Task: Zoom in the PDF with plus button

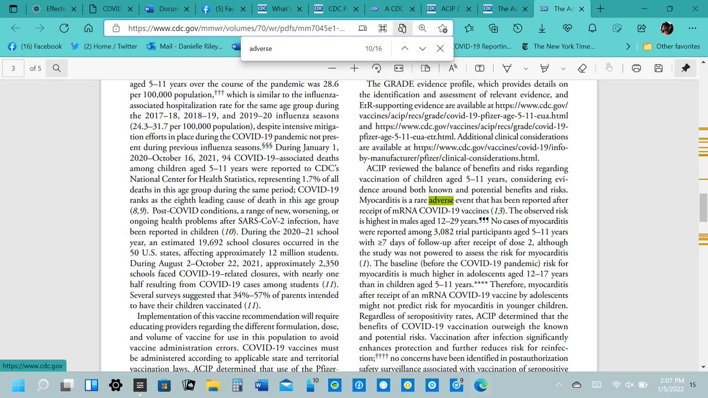Action: coord(354,68)
